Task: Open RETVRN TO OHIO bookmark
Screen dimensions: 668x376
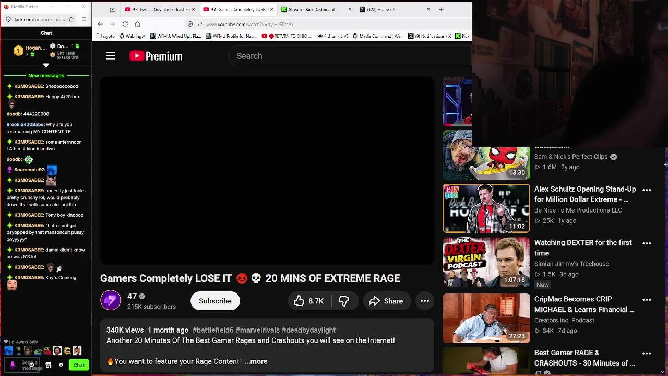Action: 287,36
